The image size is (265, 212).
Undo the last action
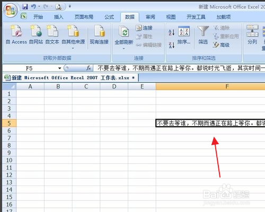pos(33,7)
